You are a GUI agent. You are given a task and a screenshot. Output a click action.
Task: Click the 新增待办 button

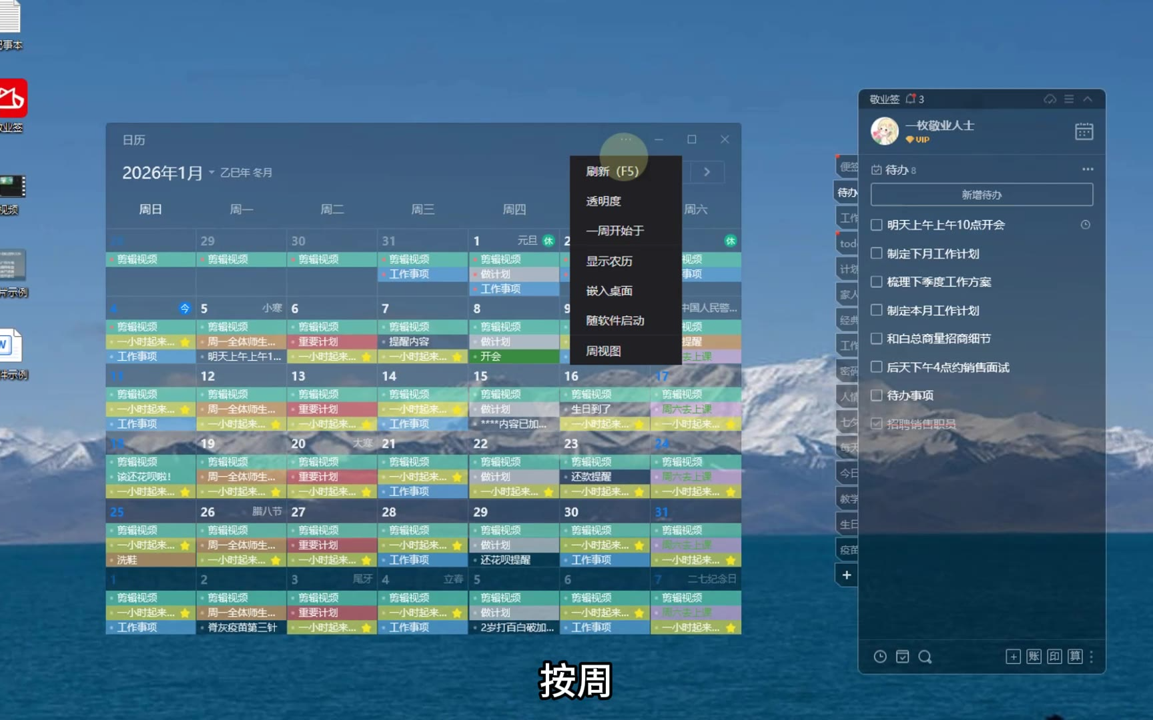tap(982, 195)
